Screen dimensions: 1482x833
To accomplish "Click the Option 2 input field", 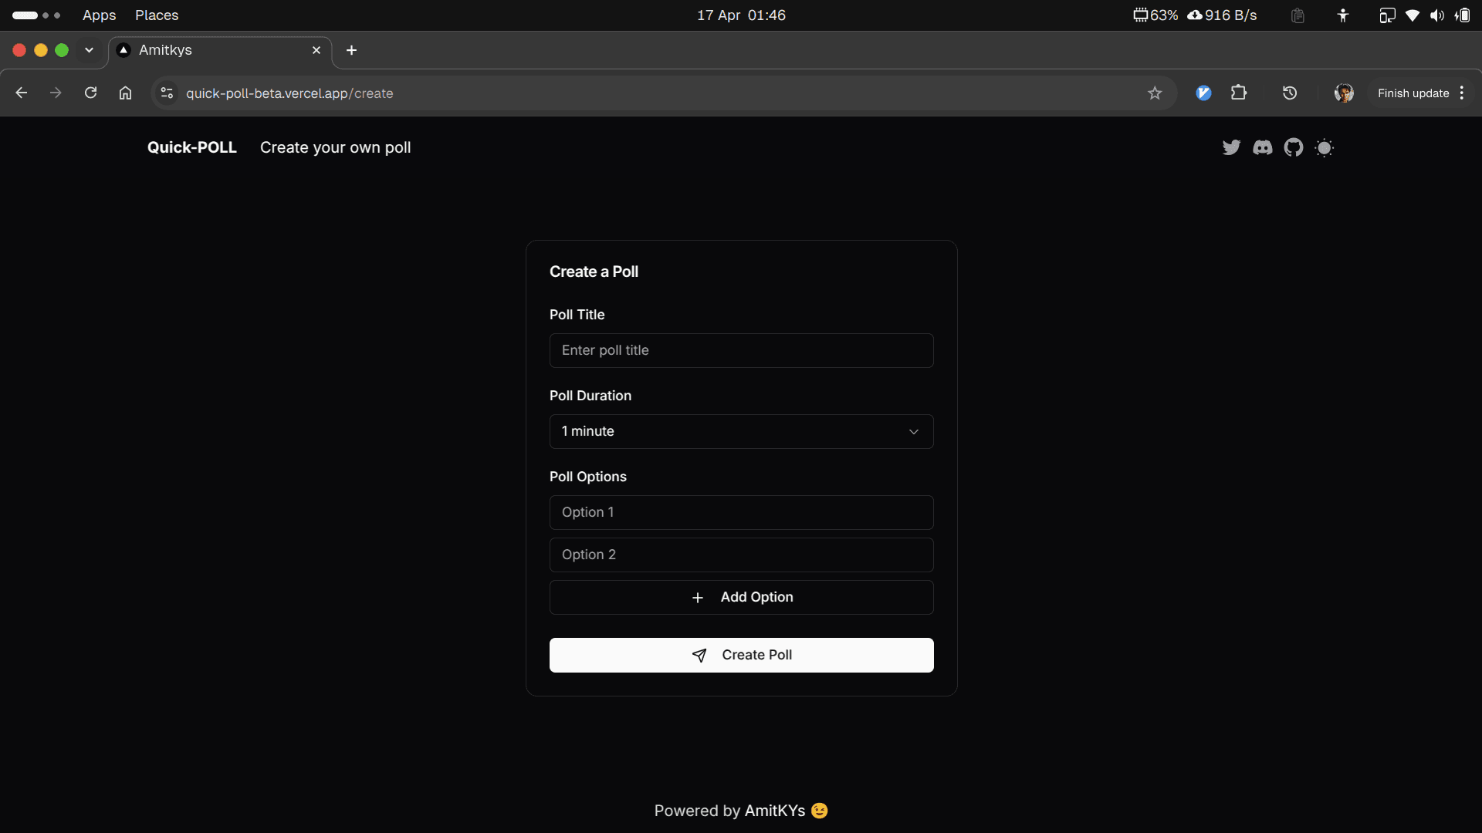I will point(741,555).
